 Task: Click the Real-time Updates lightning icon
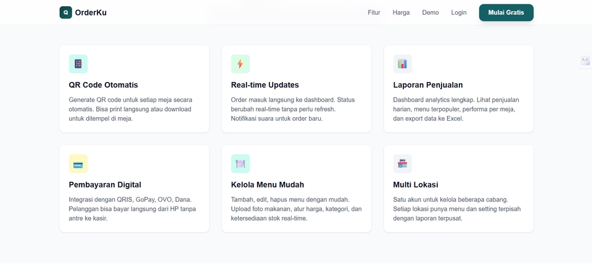[x=240, y=64]
